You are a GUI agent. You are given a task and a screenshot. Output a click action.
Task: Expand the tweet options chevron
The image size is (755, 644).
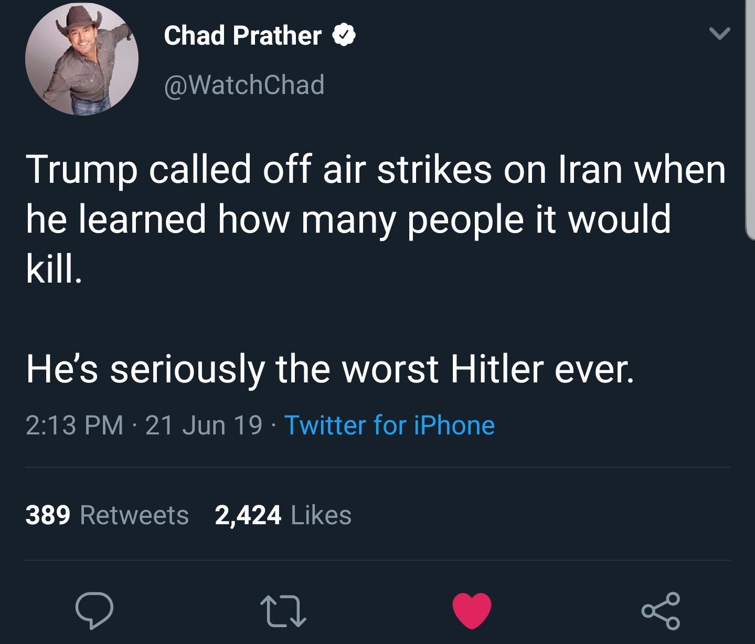(x=719, y=34)
